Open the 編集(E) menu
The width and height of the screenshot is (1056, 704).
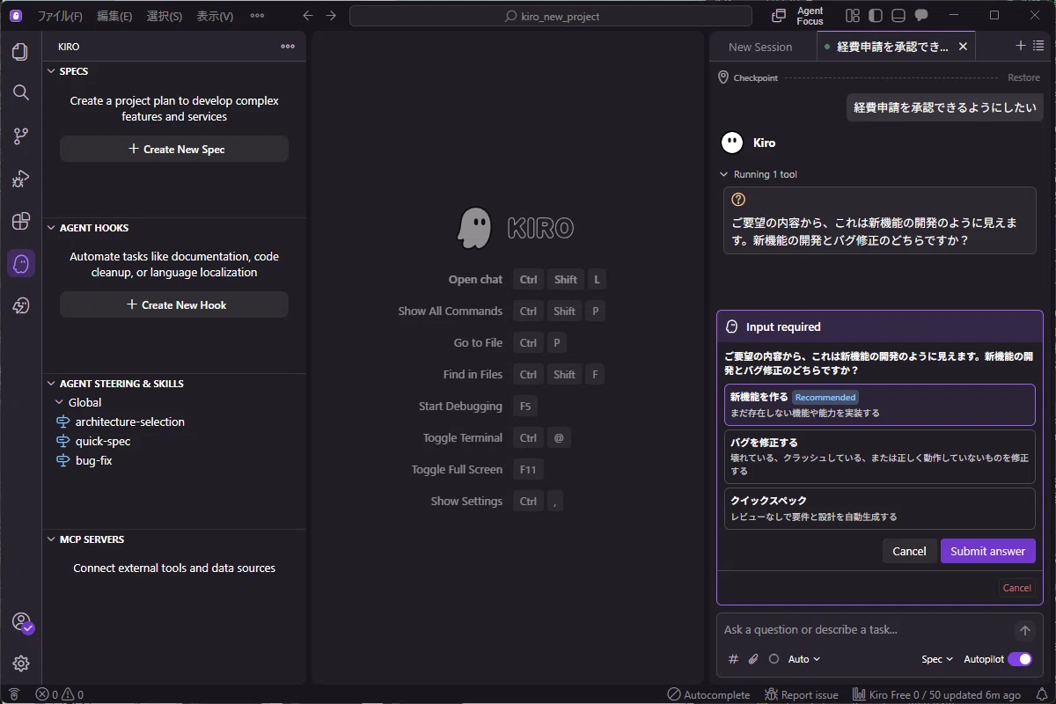[114, 16]
